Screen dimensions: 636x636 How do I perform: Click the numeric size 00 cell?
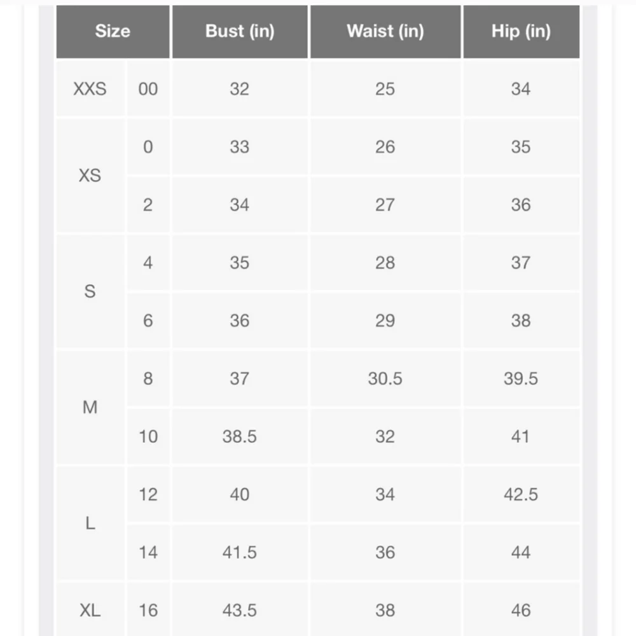click(148, 89)
